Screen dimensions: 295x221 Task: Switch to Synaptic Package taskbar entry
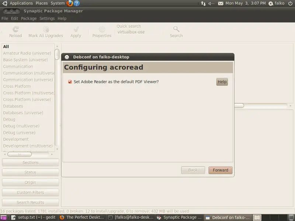click(x=179, y=218)
